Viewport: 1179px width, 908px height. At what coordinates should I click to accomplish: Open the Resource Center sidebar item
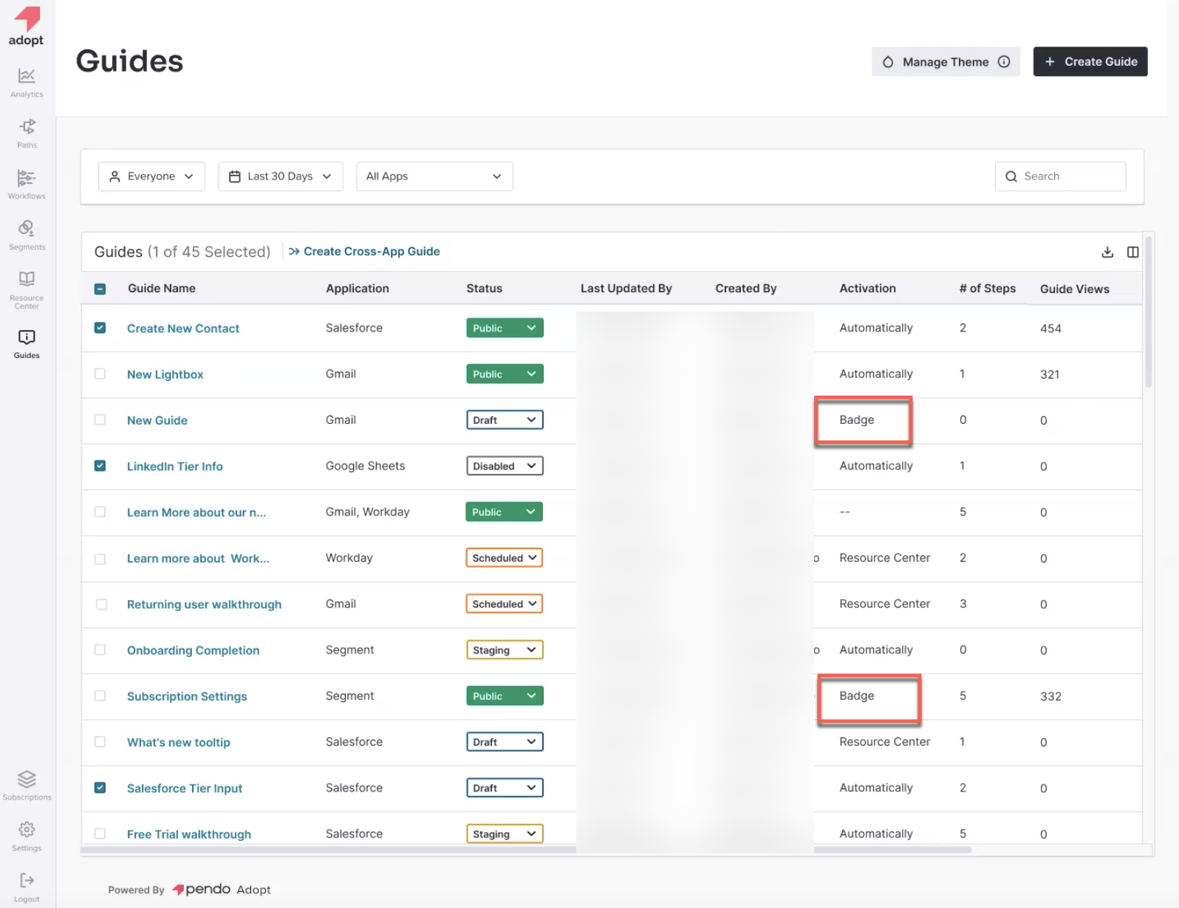pyautogui.click(x=27, y=289)
